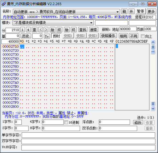Image resolution: width=158 pixels, height=153 pixels.
Task: Select the 快照1 snapshot tab
Action: 68,36
